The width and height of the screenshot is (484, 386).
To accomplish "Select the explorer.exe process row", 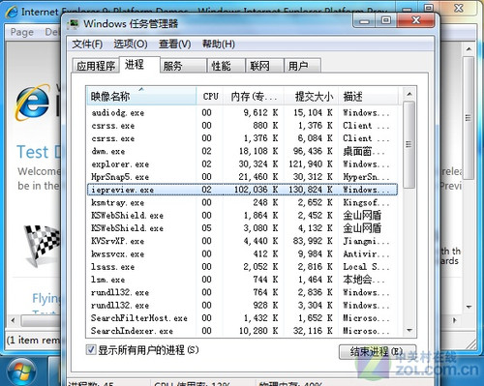I will coord(242,164).
